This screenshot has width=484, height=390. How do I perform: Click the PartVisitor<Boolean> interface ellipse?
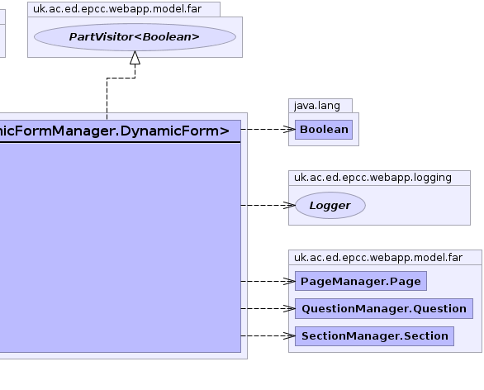(135, 37)
